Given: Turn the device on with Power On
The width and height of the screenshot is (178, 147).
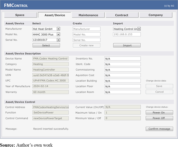Looking at the screenshot, I should 159,112.
